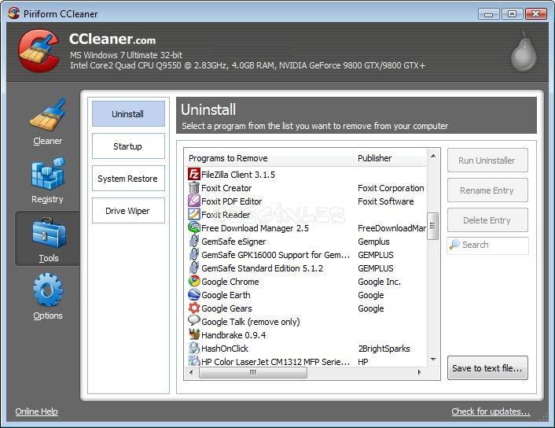This screenshot has height=428, width=555.
Task: Sort by Publisher column header
Action: (389, 158)
